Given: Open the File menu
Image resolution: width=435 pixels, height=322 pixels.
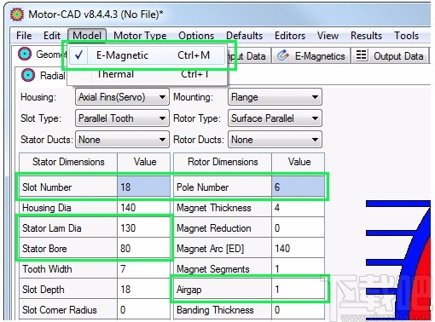Looking at the screenshot, I should point(24,36).
